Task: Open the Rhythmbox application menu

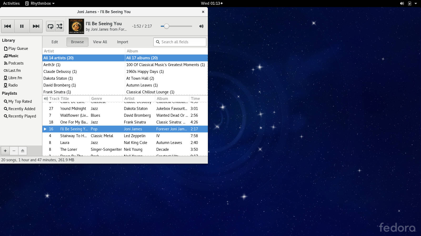Action: 40,3
